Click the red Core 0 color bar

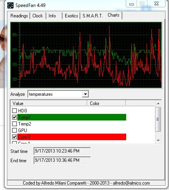[72, 137]
